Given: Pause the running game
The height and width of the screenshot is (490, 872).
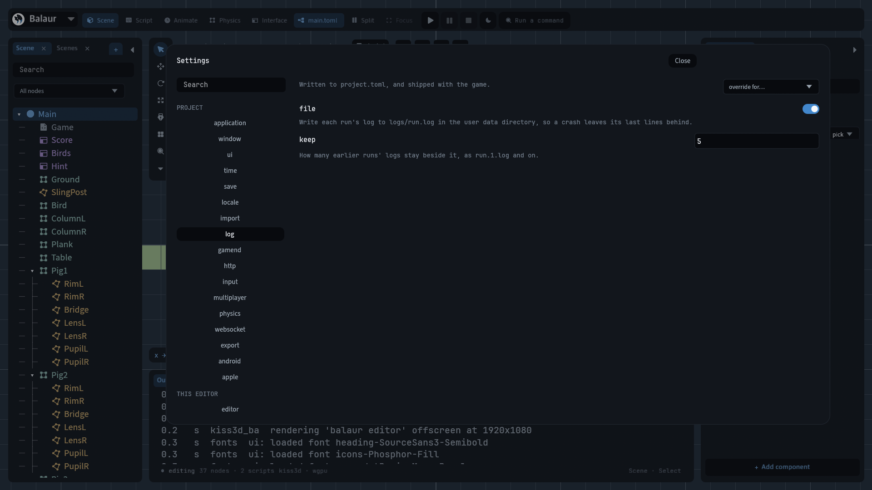Looking at the screenshot, I should point(449,20).
